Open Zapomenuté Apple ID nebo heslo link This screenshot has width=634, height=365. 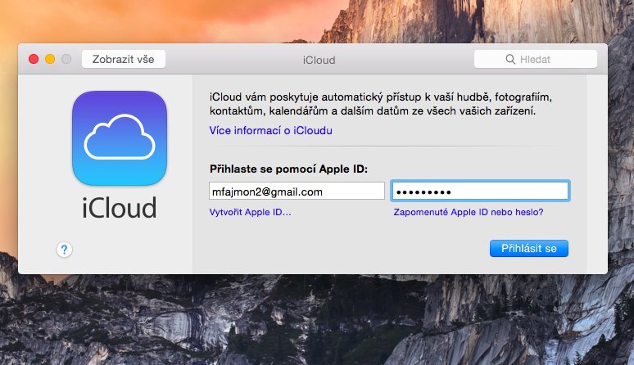(469, 212)
